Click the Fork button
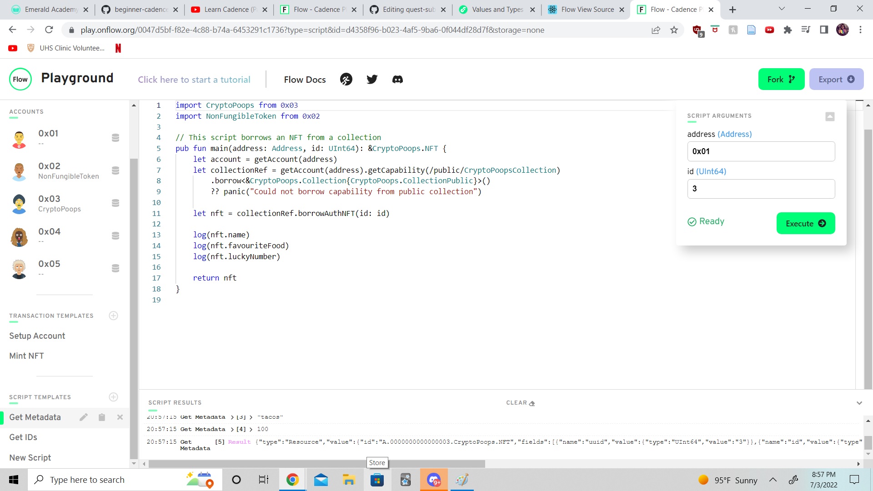This screenshot has height=491, width=873. click(x=781, y=79)
